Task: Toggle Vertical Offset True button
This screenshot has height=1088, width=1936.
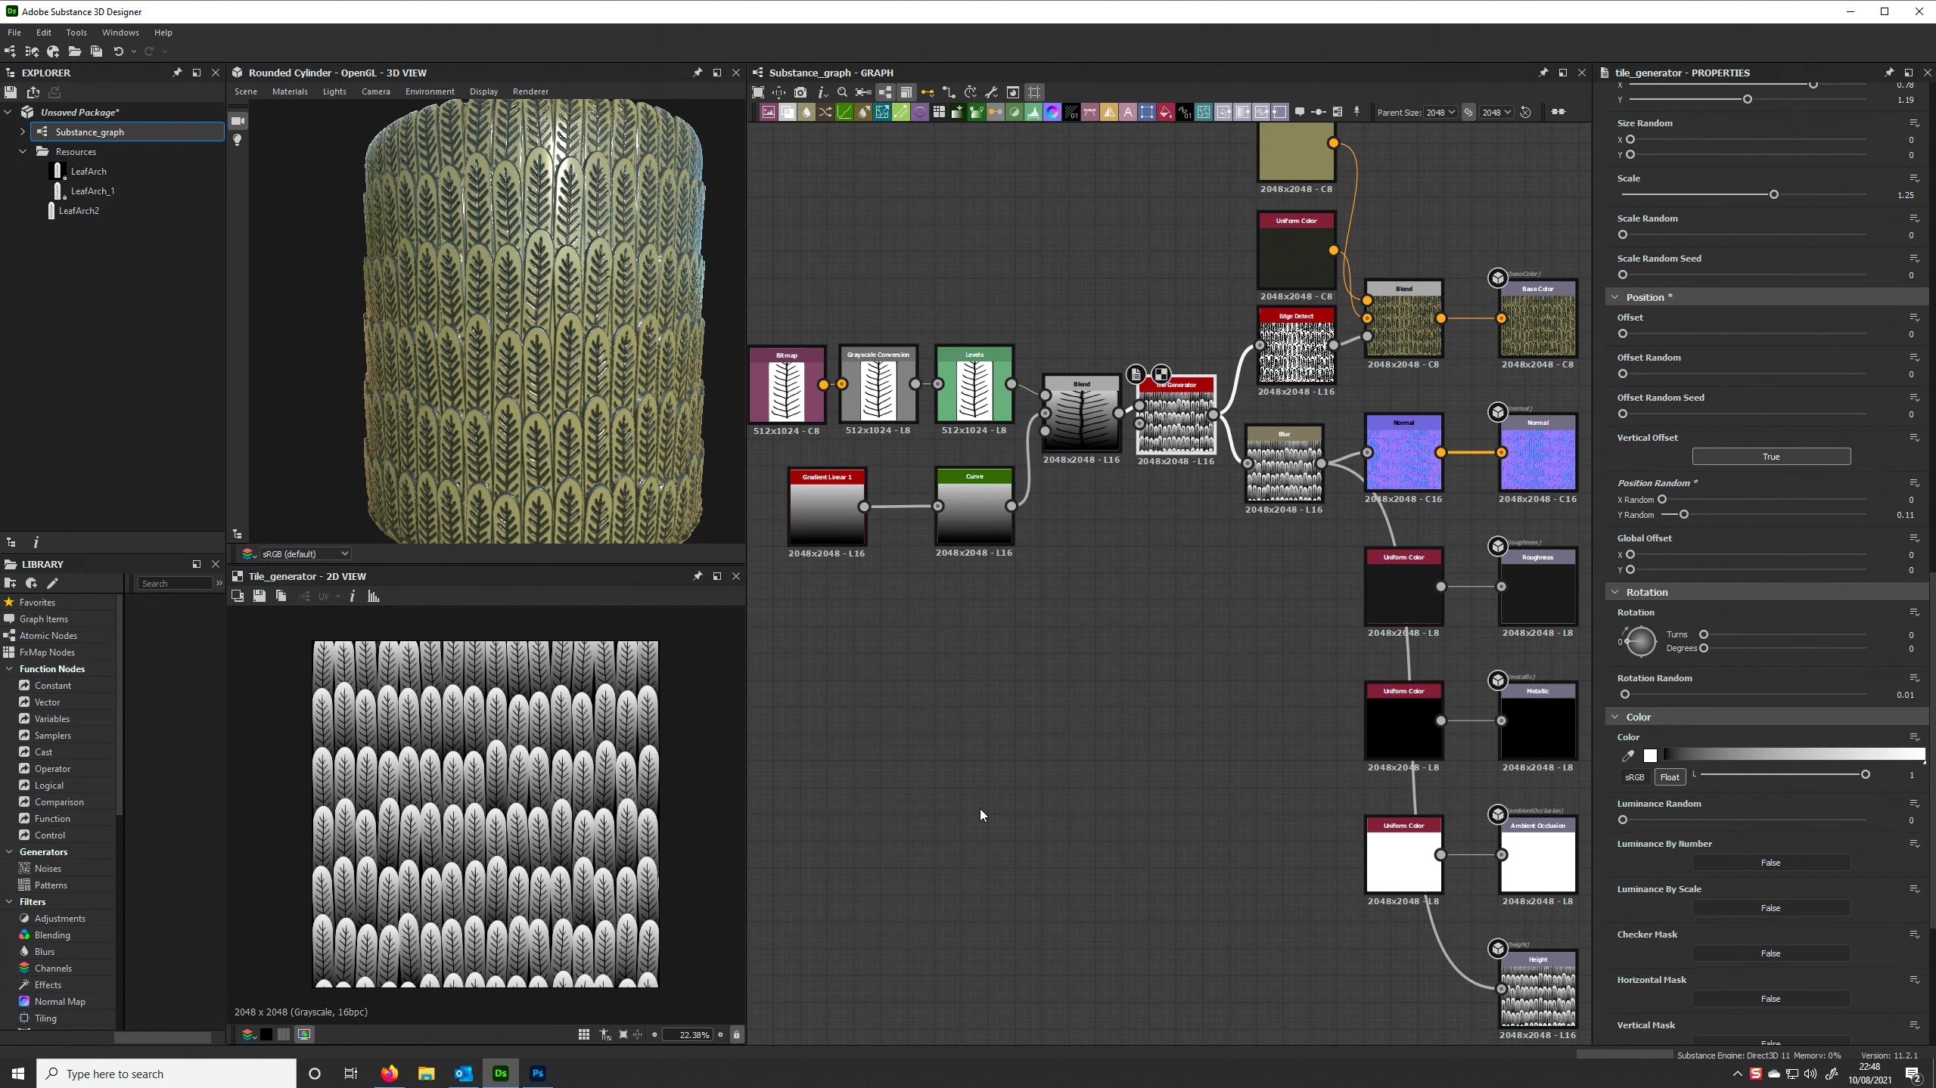Action: pos(1770,457)
